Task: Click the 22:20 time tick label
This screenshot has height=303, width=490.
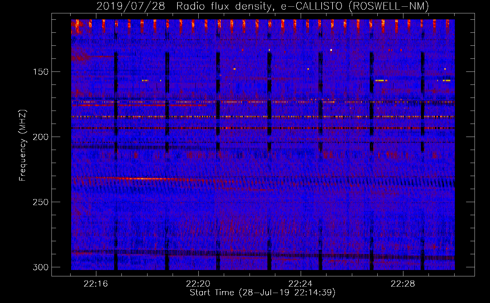Action: (198, 284)
